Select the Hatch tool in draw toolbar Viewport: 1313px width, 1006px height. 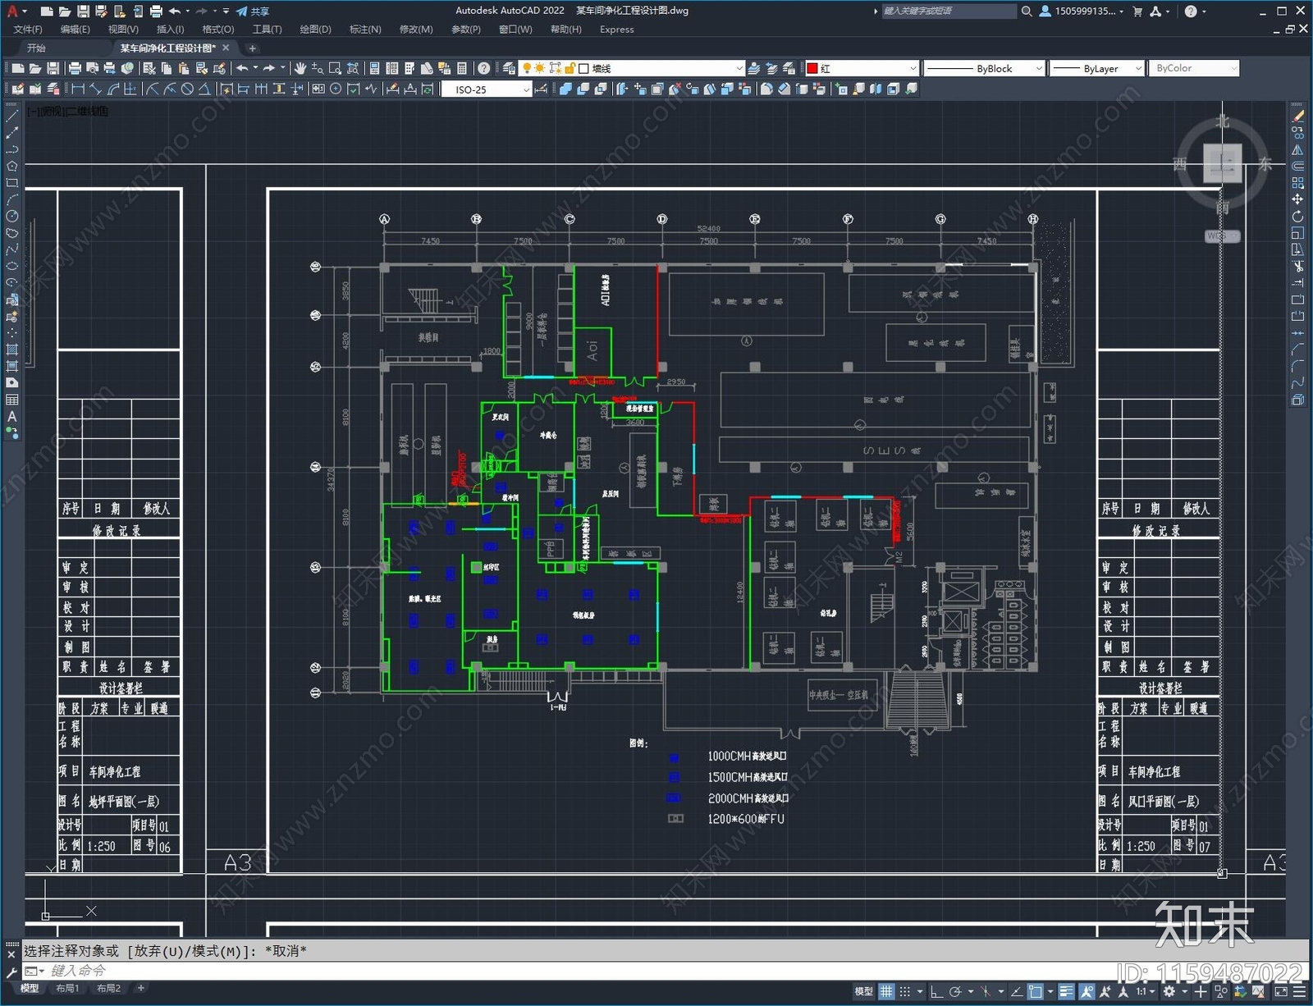pyautogui.click(x=11, y=350)
